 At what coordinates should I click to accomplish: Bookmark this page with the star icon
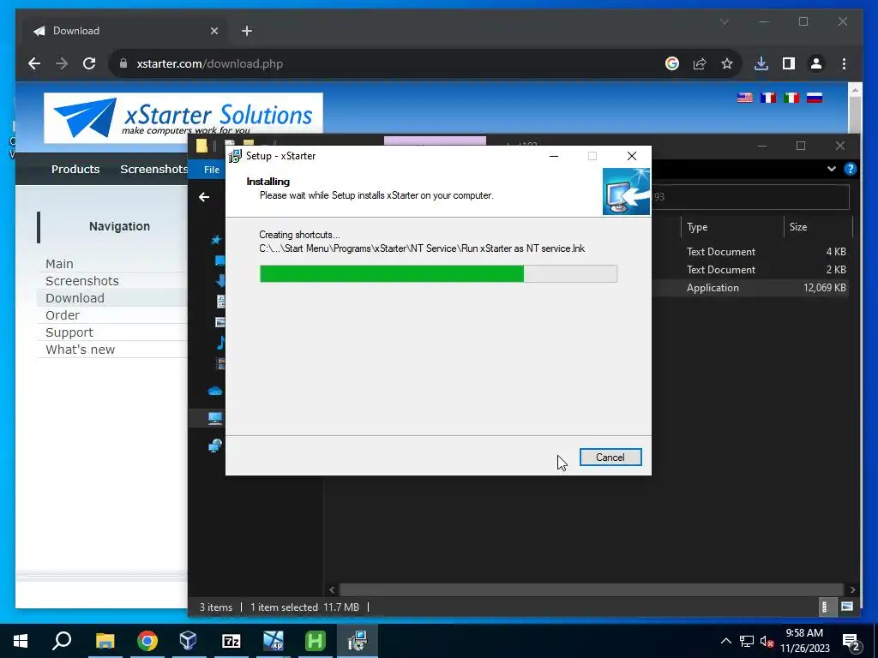[727, 63]
